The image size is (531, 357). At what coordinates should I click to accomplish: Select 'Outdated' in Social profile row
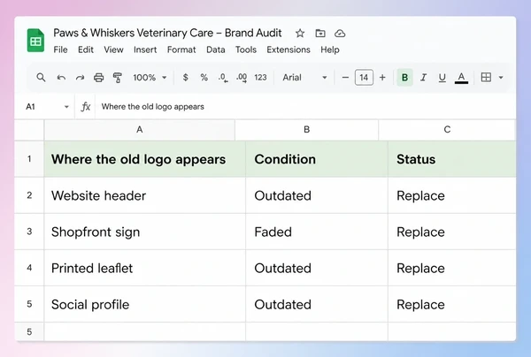[x=317, y=304]
